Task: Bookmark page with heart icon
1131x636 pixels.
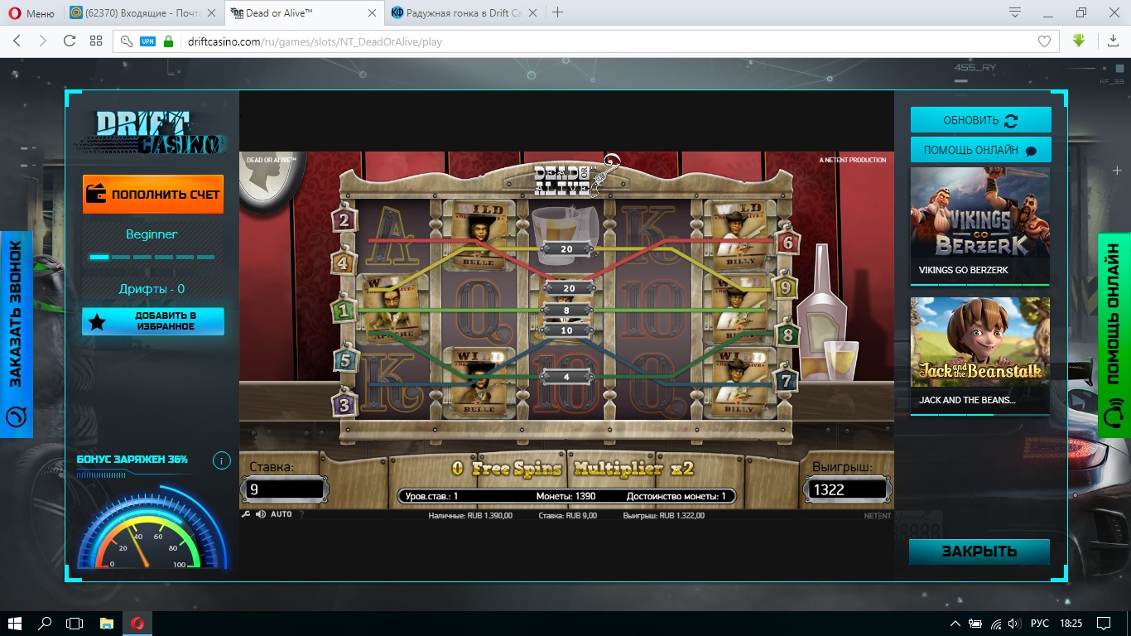Action: (x=1045, y=41)
